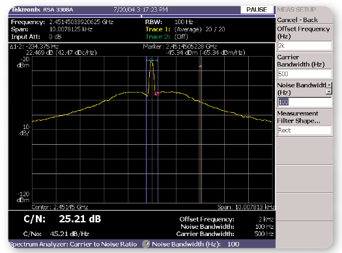The width and height of the screenshot is (342, 253).
Task: Select the Rect filter shape field
Action: point(304,130)
